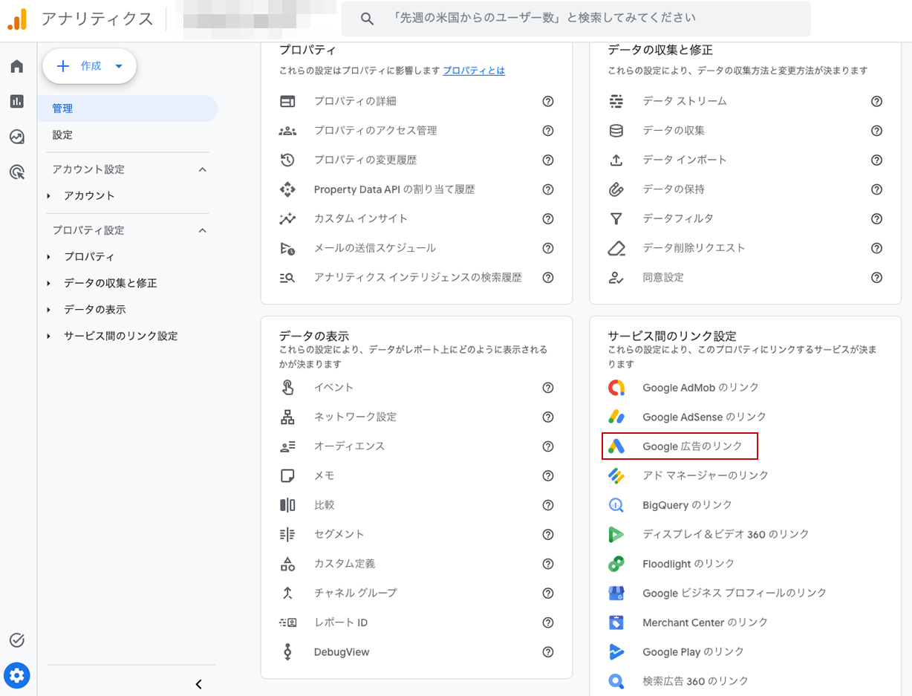Click the データの収集 database icon
The width and height of the screenshot is (912, 696).
click(x=616, y=131)
